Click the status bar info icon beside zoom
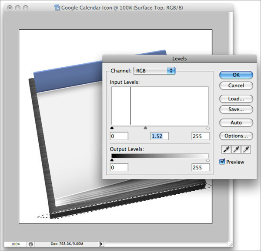 30,244
